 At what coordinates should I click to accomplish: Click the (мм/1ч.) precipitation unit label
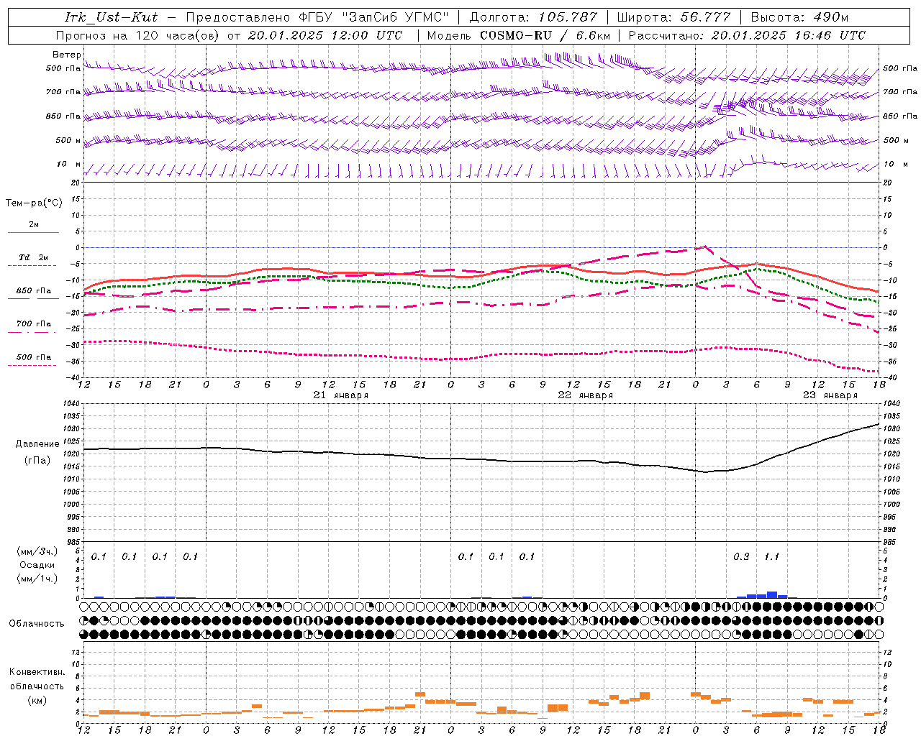point(37,579)
